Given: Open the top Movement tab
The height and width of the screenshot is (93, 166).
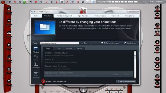Looking at the screenshot, I should pyautogui.click(x=115, y=16).
